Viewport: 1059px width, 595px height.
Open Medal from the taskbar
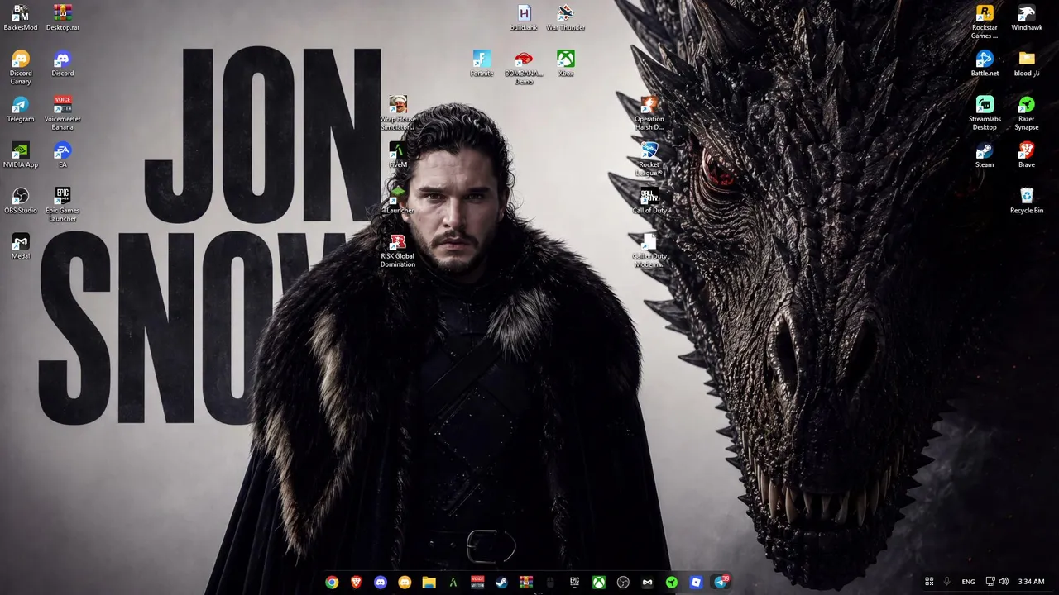[647, 583]
